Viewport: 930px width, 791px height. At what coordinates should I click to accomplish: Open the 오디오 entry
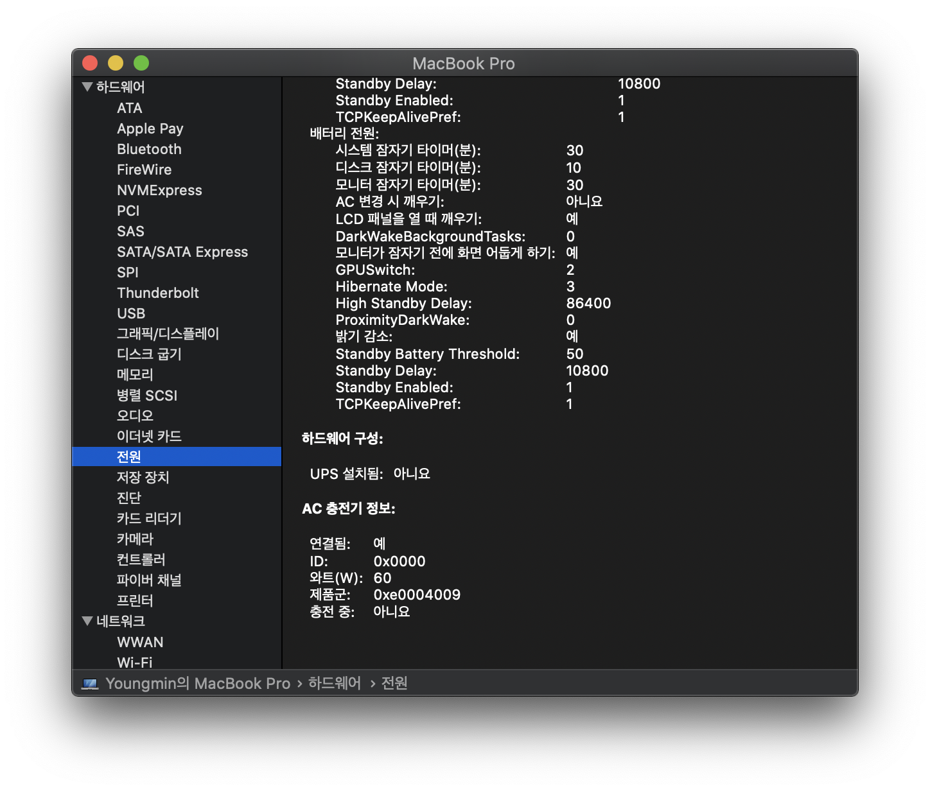[x=135, y=416]
